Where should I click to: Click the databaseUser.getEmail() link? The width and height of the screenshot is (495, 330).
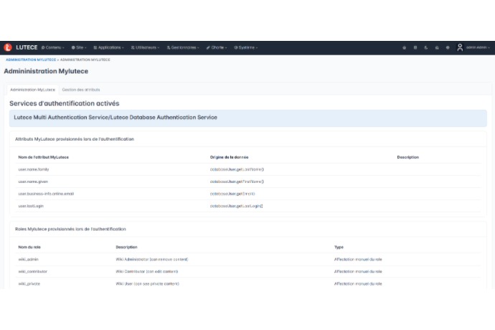coord(232,194)
